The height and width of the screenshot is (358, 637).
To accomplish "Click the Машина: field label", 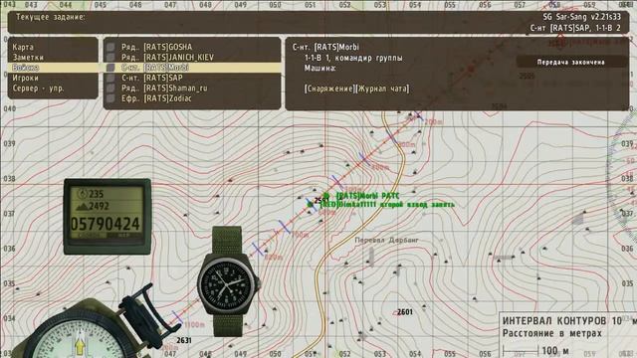I will pyautogui.click(x=320, y=69).
